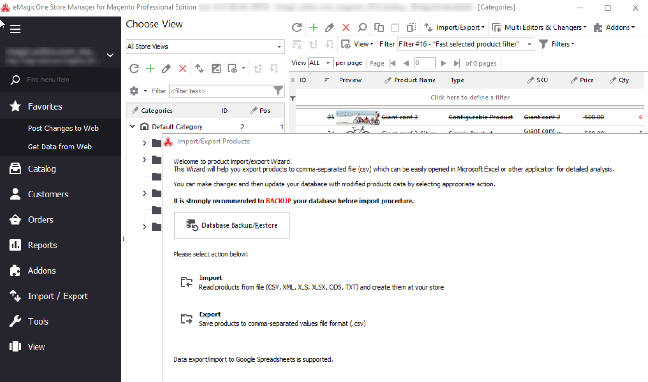
Task: Refresh the products list
Action: (x=297, y=27)
